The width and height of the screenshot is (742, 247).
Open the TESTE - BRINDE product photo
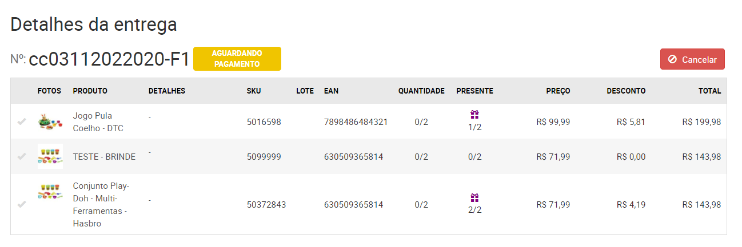click(x=50, y=156)
